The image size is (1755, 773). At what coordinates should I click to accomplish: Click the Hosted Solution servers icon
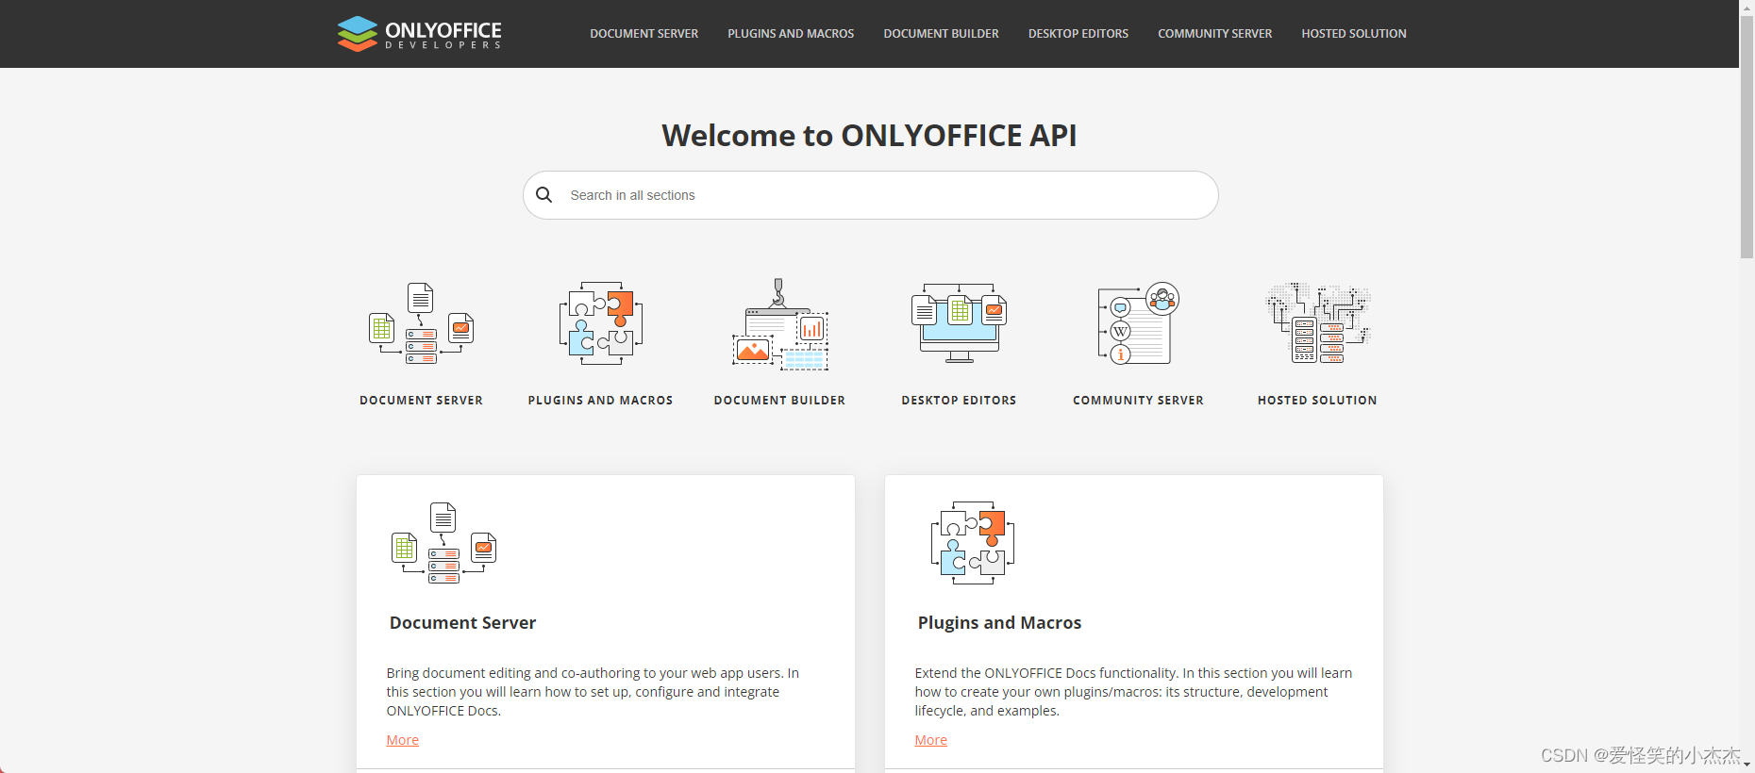[x=1318, y=323]
